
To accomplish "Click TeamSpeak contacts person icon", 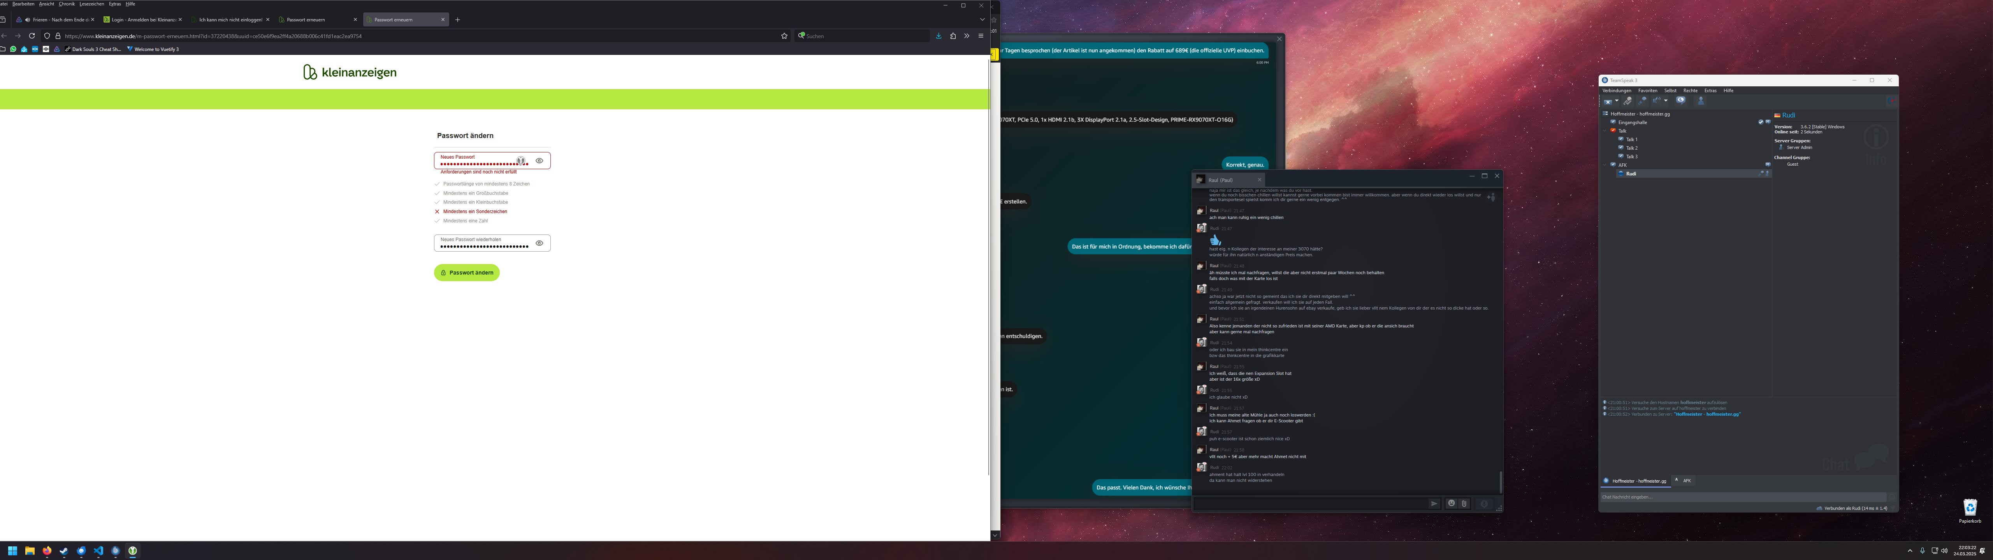I will (x=1701, y=101).
